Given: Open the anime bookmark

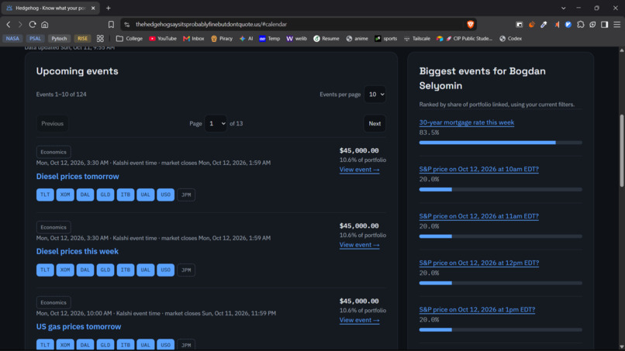Looking at the screenshot, I should [x=357, y=39].
